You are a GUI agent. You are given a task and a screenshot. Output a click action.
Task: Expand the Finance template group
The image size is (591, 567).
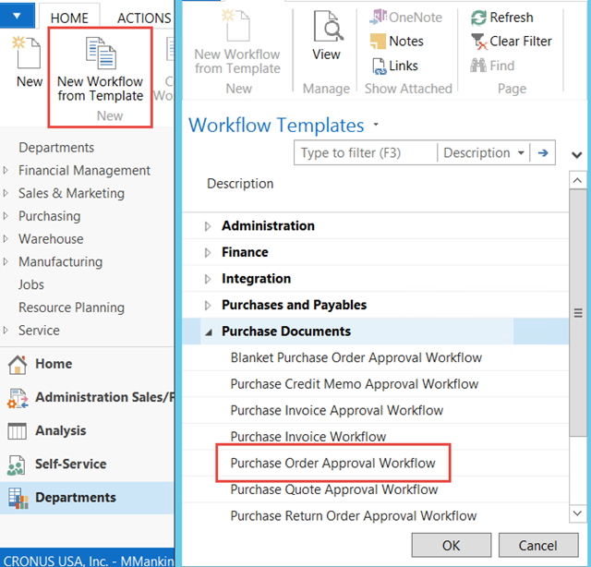[208, 253]
